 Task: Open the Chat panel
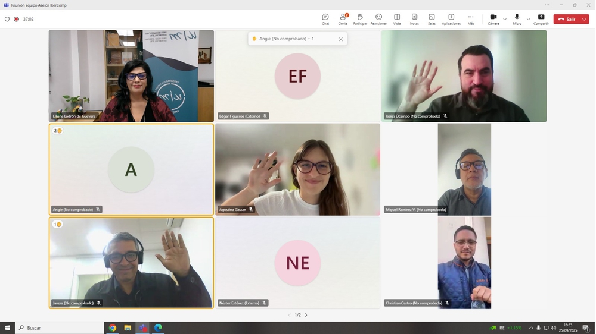(x=325, y=19)
